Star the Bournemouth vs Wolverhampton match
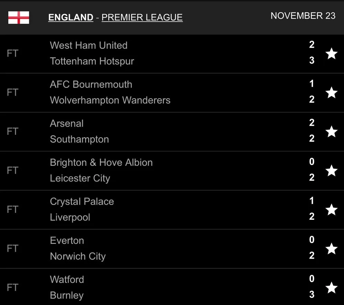The width and height of the screenshot is (344, 305). (331, 92)
